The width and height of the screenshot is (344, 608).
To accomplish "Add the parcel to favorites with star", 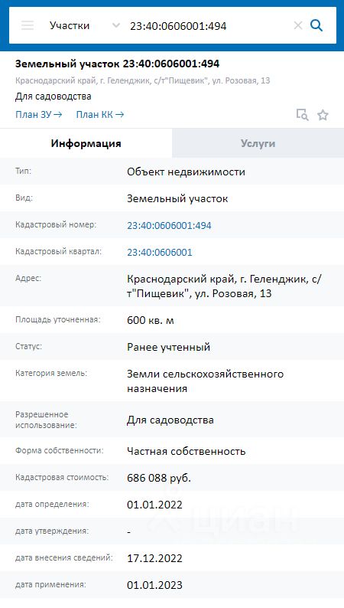I will (x=323, y=115).
